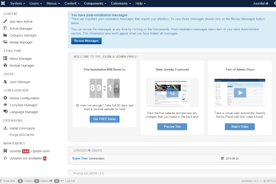Click the User Manager people icon
276x184 pixels.
[5, 82]
